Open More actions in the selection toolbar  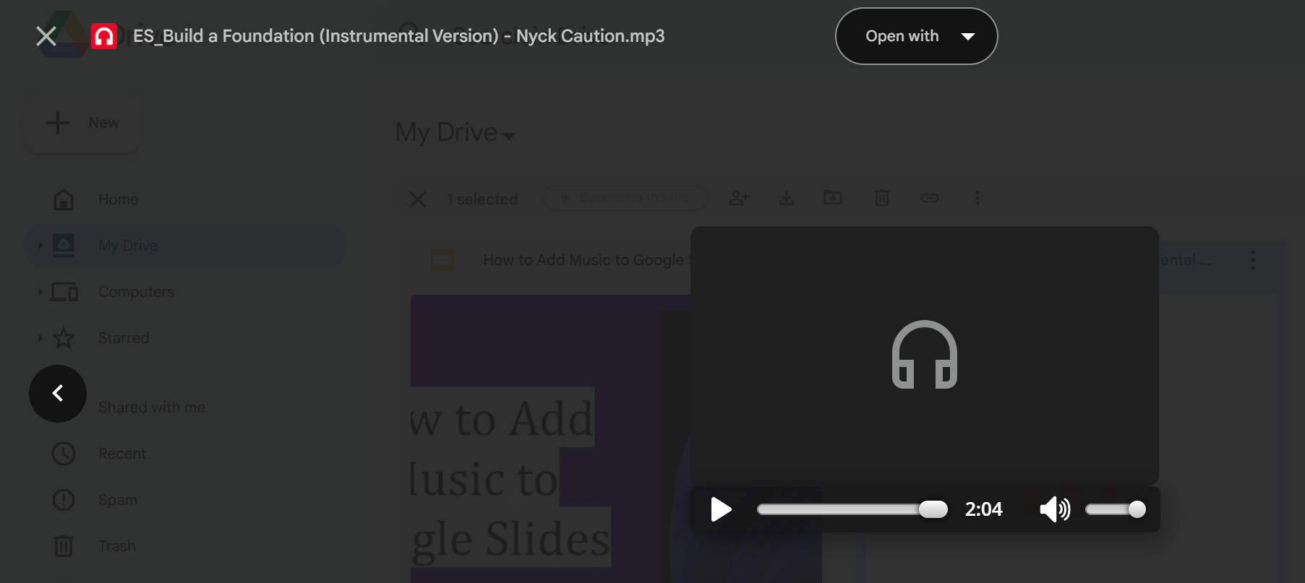coord(977,198)
